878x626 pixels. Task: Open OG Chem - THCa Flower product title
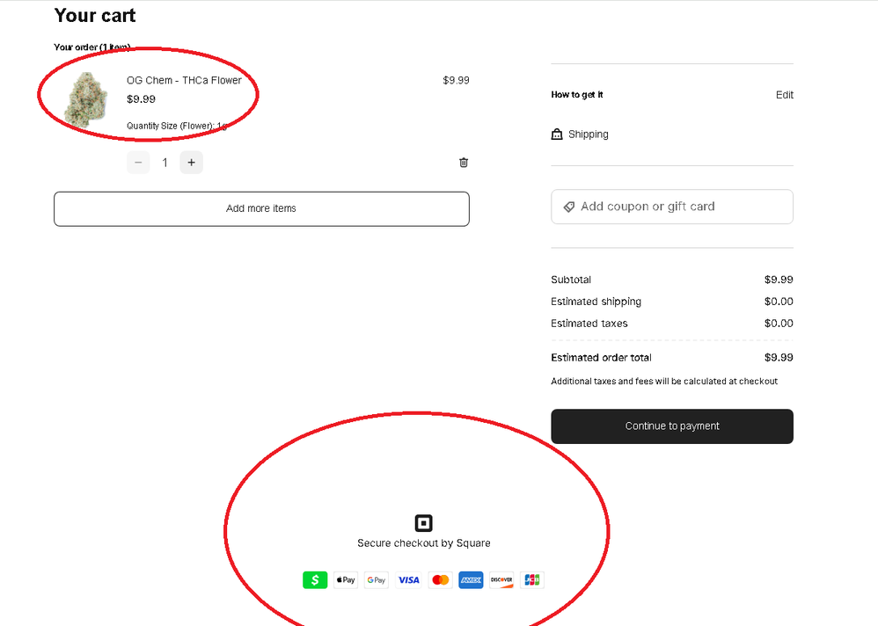click(x=184, y=80)
